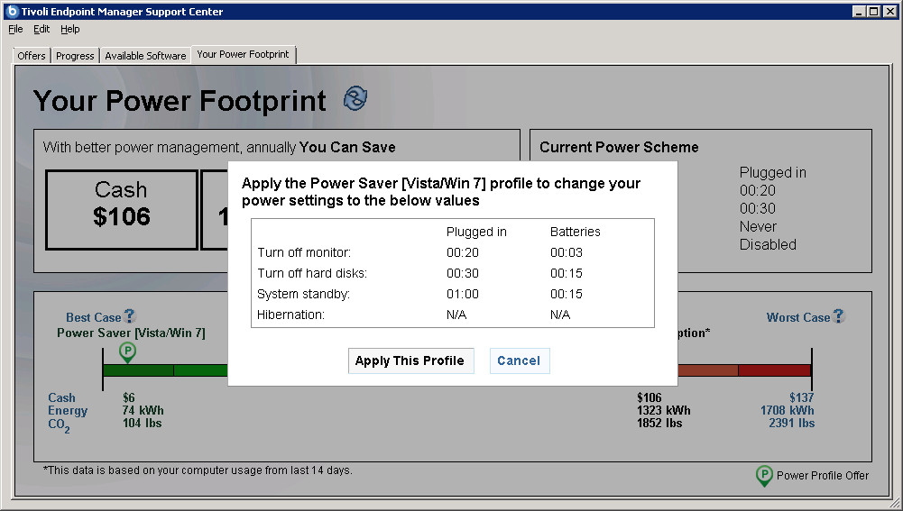903x511 pixels.
Task: Click the dark red segment of the power bar
Action: [775, 370]
